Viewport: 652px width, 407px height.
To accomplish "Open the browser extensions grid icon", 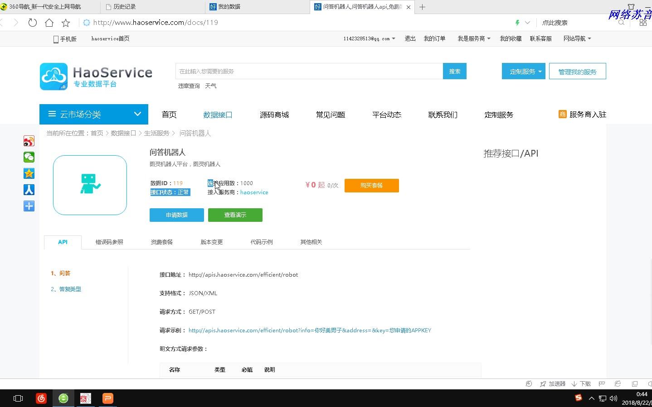I will point(643,22).
